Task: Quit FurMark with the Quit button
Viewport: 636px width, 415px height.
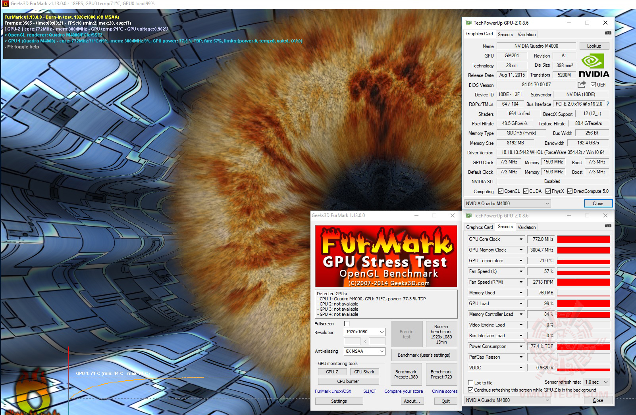Action: click(x=445, y=401)
